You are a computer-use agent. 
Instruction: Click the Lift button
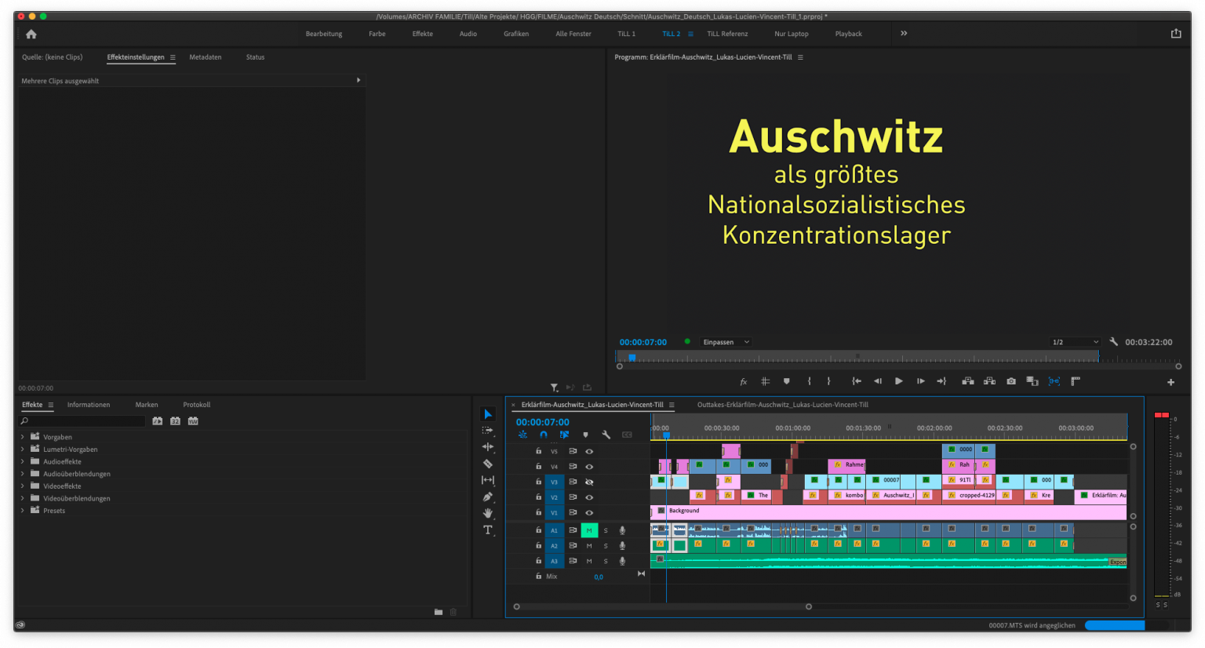tap(968, 381)
